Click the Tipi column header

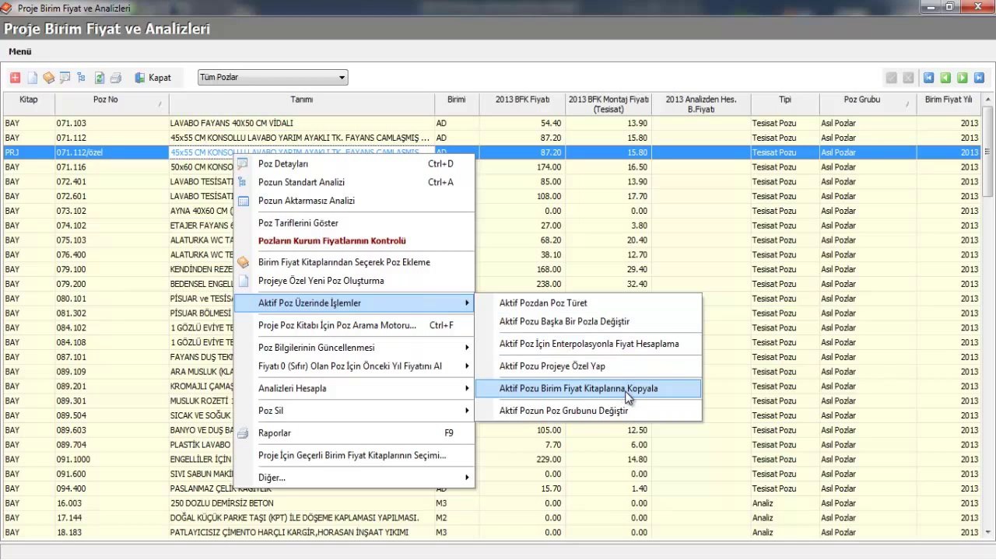(785, 104)
